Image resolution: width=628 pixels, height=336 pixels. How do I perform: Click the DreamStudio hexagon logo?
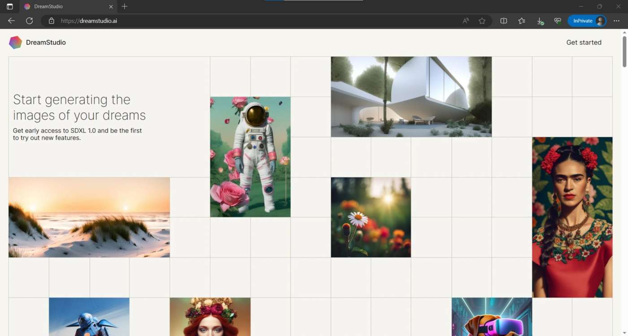tap(15, 43)
